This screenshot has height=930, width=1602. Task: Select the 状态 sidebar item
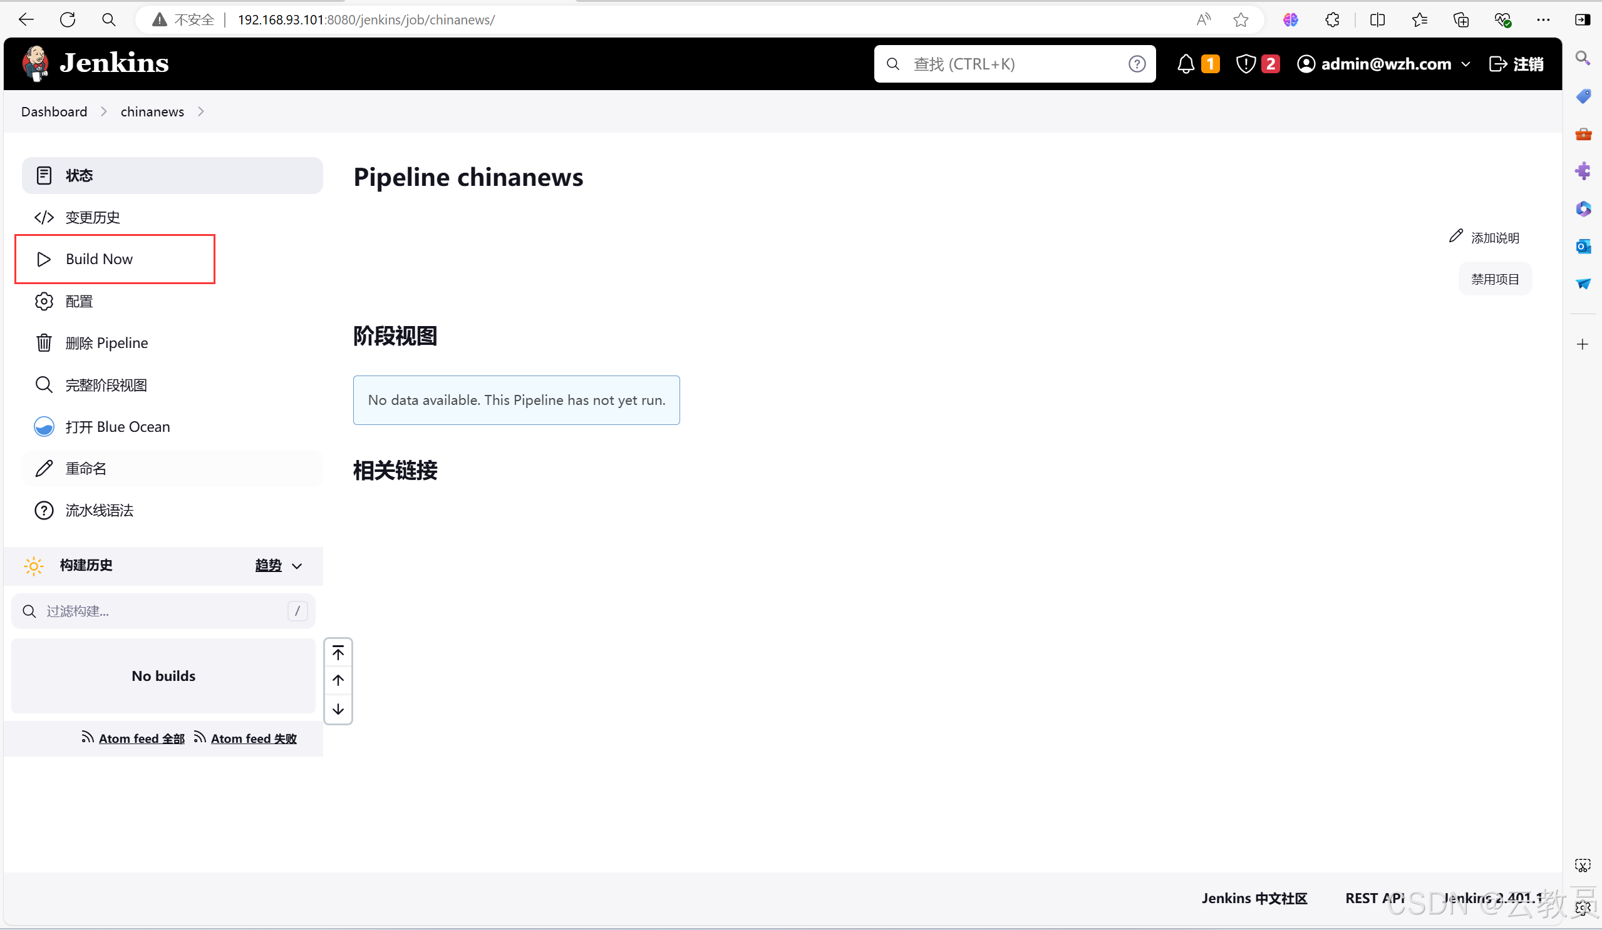click(x=172, y=175)
